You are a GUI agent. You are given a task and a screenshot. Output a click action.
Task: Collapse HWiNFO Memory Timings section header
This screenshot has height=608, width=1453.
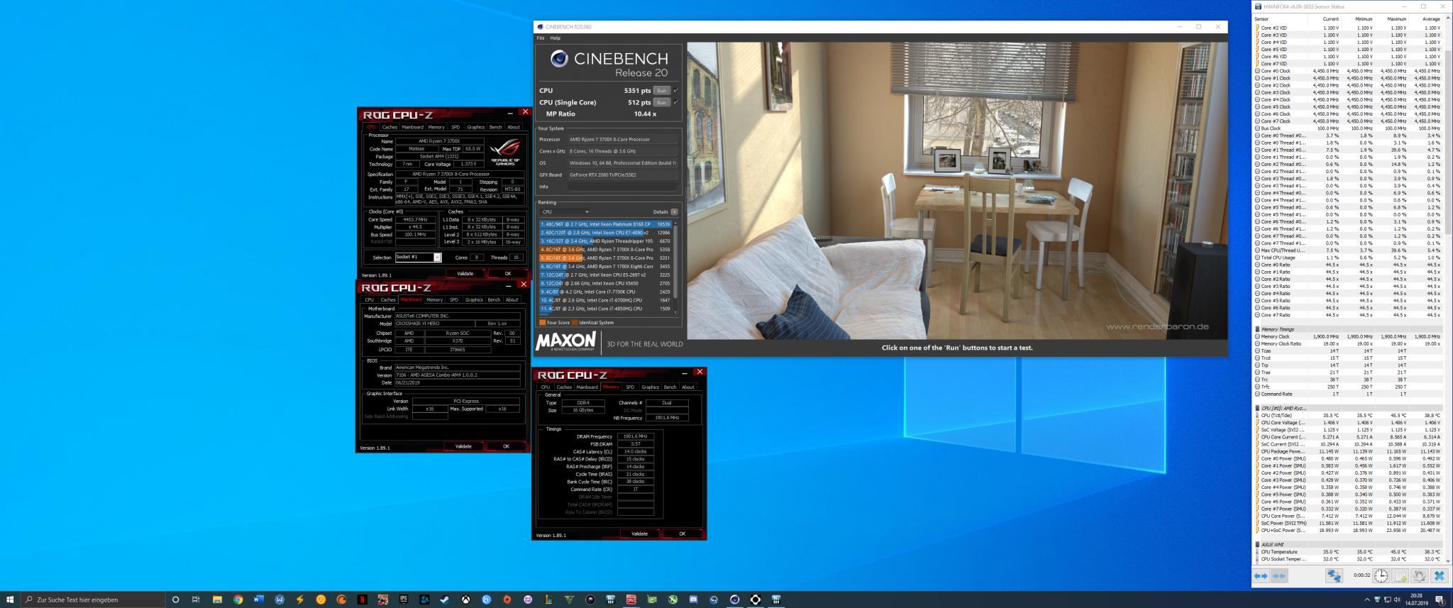click(x=1348, y=329)
